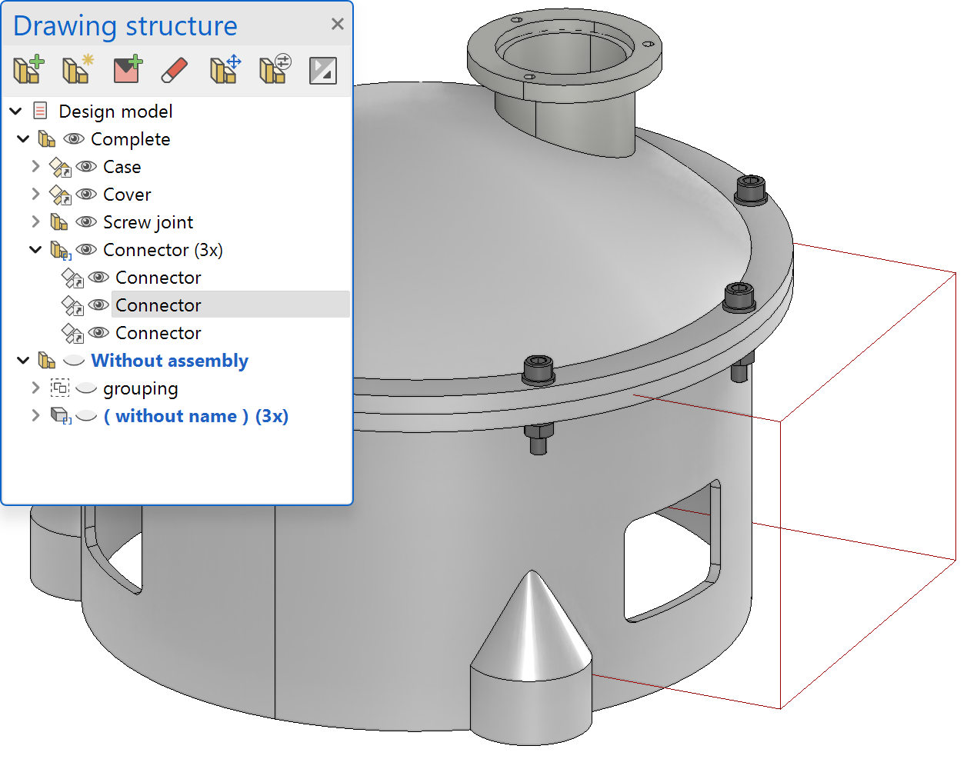977x769 pixels.
Task: Expand the Screw joint node
Action: 35,222
